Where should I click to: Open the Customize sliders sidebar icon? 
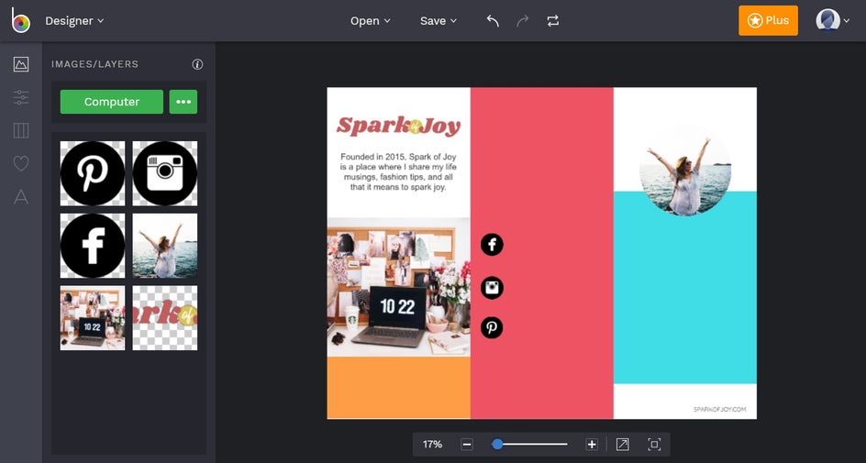tap(20, 97)
